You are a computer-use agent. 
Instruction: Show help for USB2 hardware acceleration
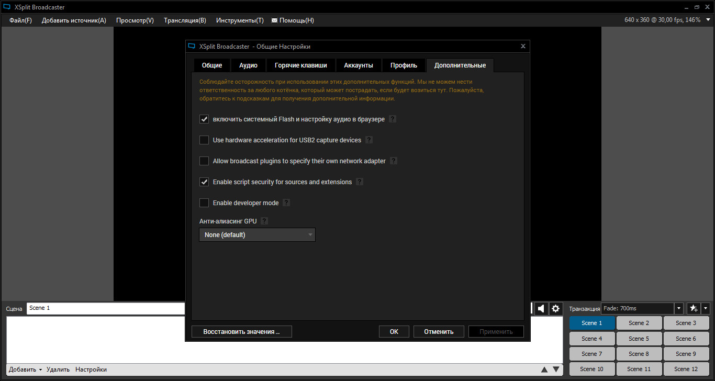point(369,140)
